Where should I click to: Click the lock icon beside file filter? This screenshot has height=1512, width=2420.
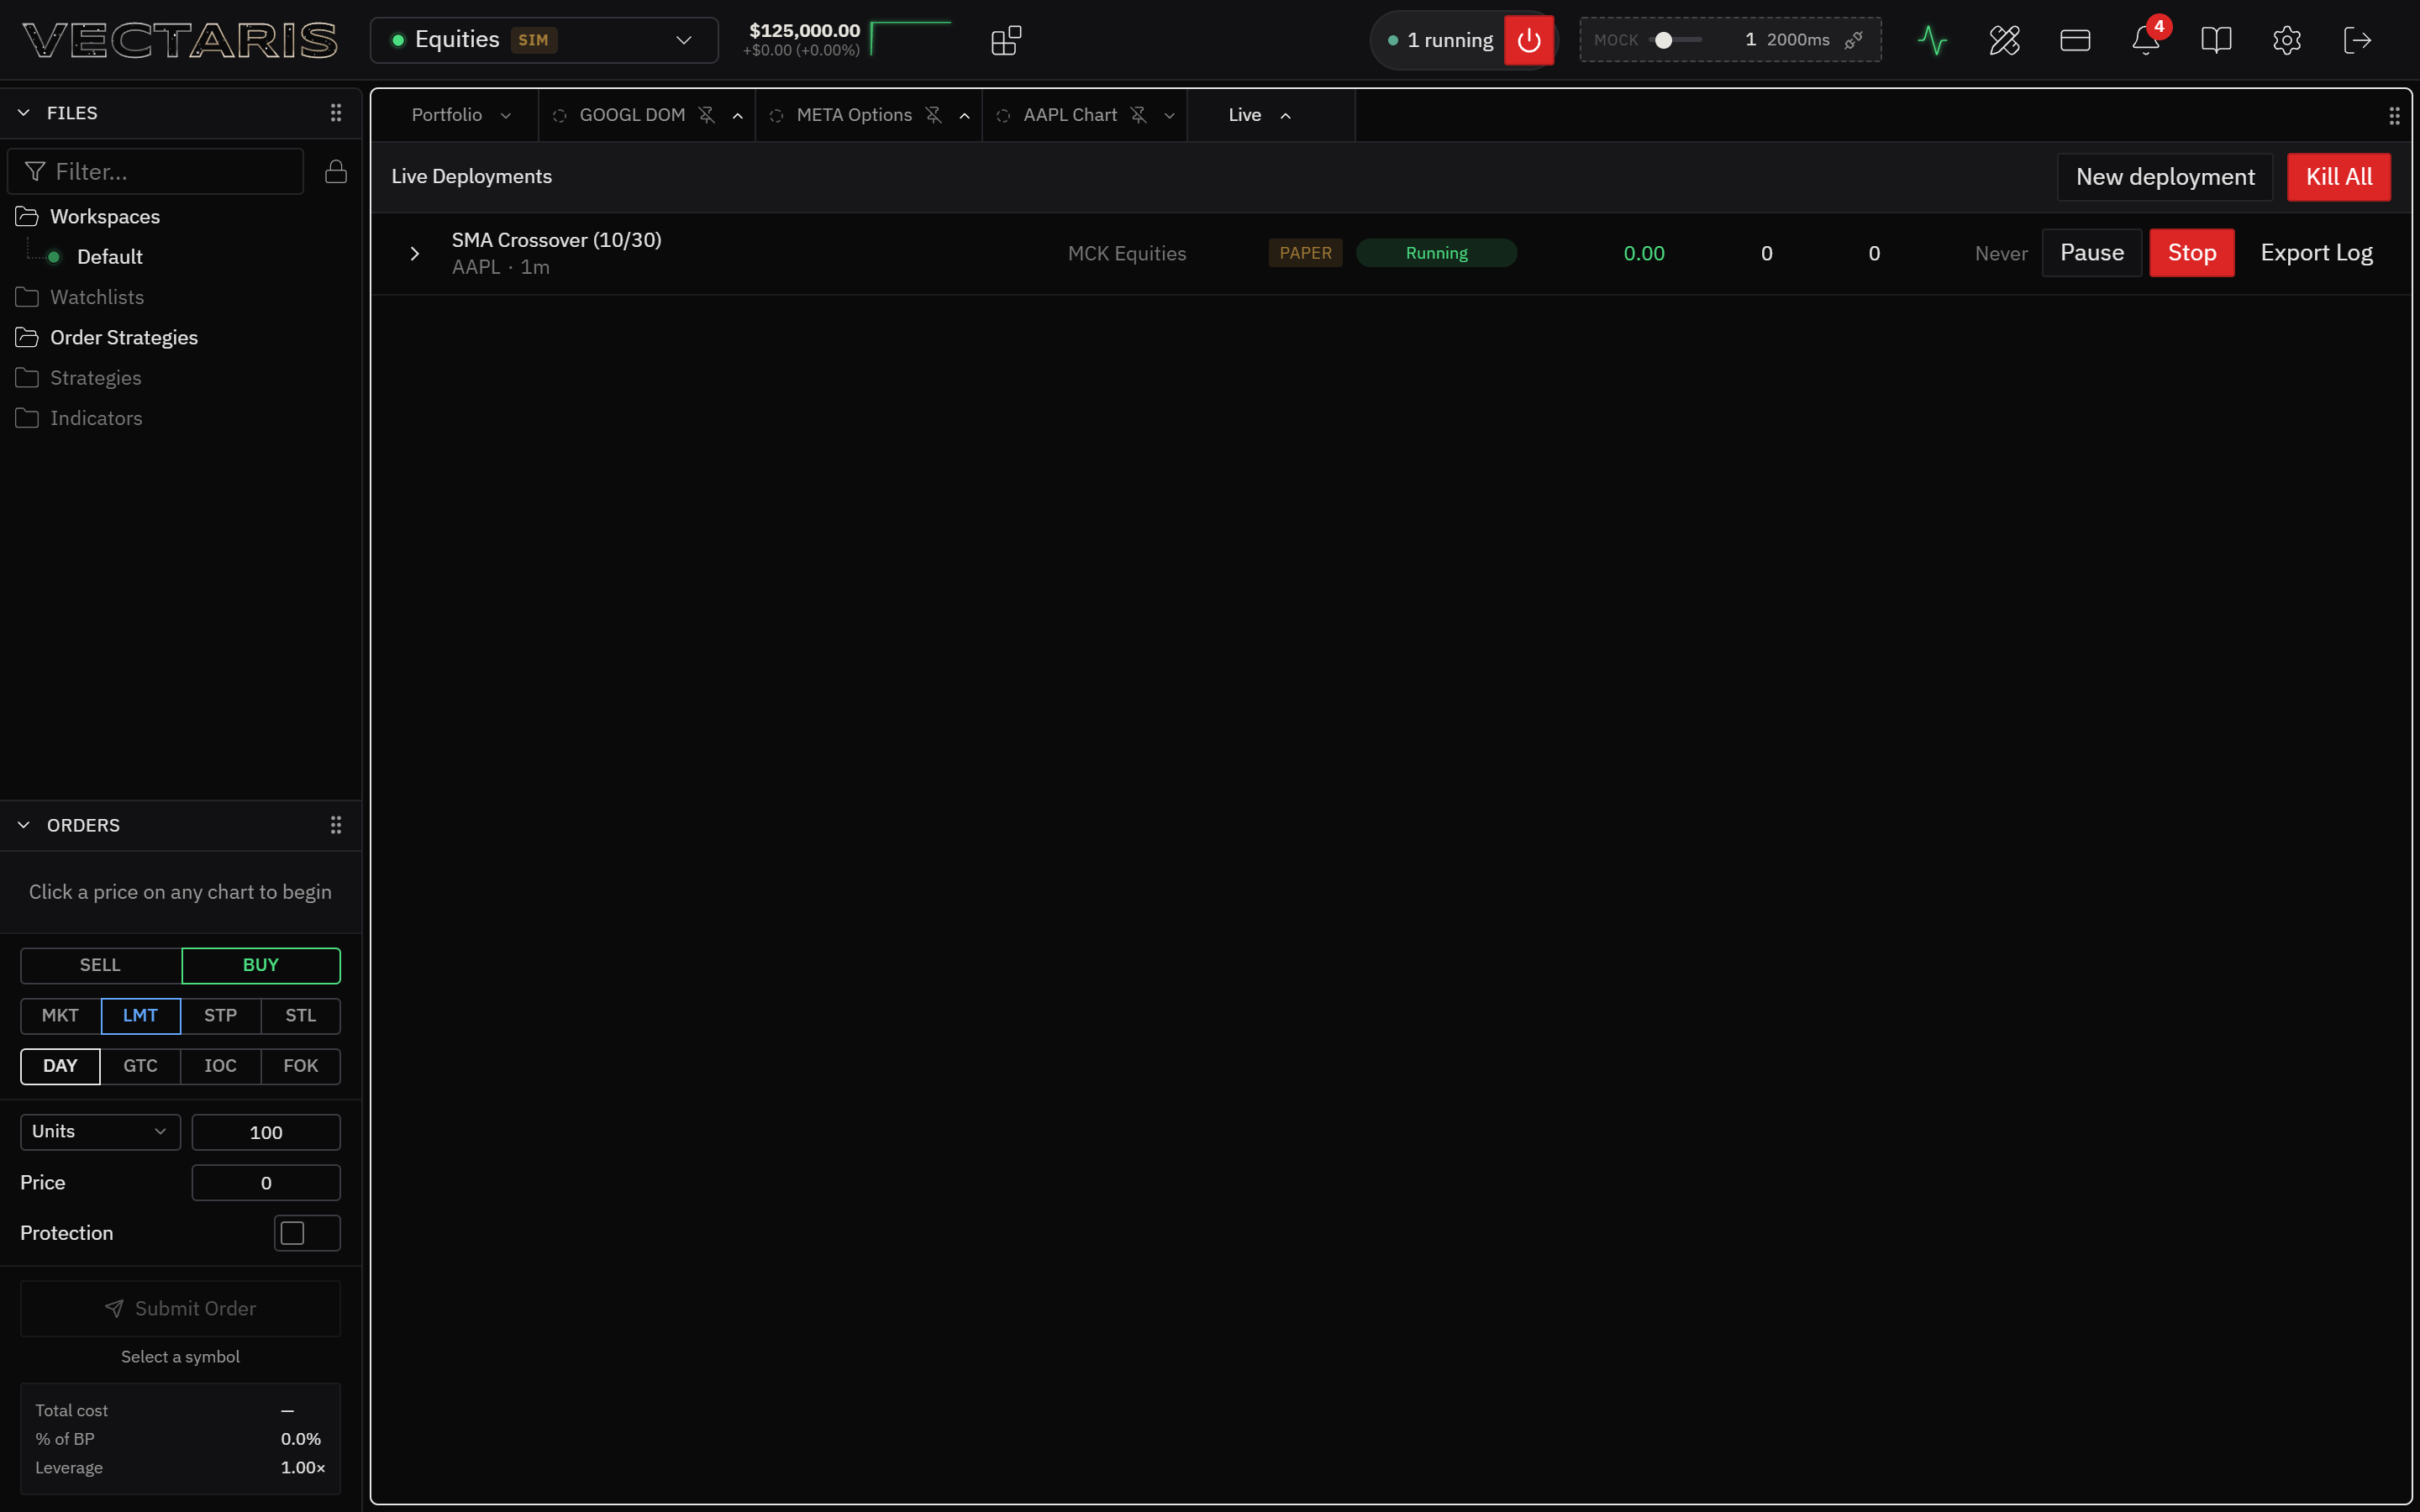pos(336,171)
